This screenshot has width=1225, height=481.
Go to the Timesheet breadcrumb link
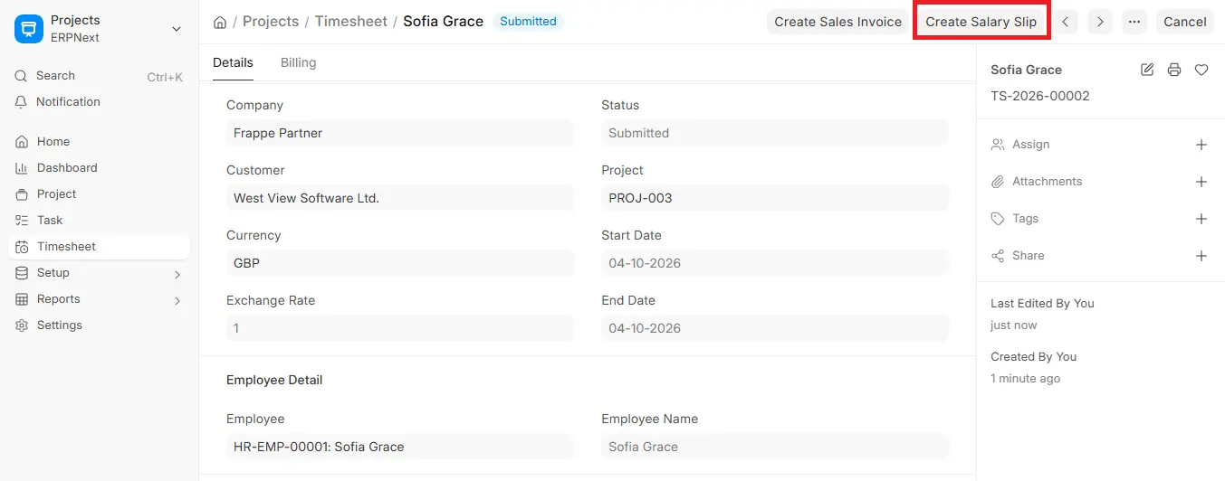tap(350, 21)
